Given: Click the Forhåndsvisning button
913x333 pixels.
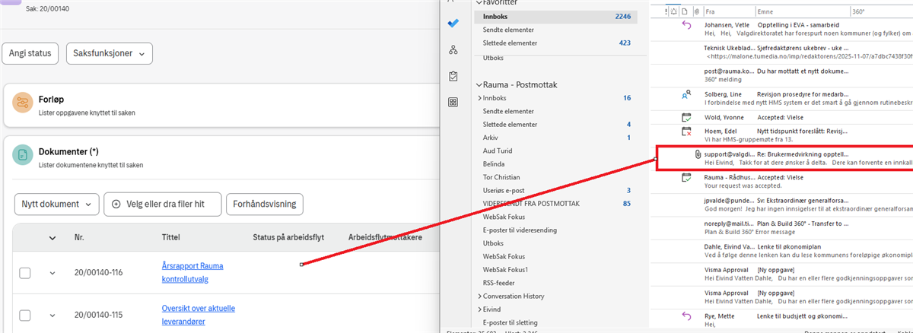Looking at the screenshot, I should (x=265, y=204).
